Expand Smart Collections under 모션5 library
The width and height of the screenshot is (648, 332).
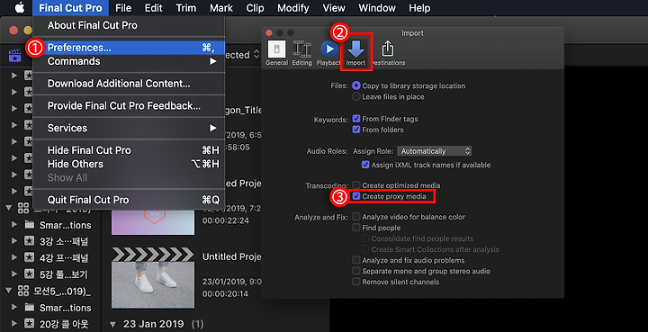tap(14, 307)
